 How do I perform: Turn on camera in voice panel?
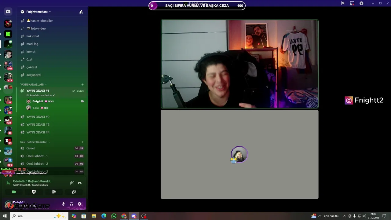[14, 192]
